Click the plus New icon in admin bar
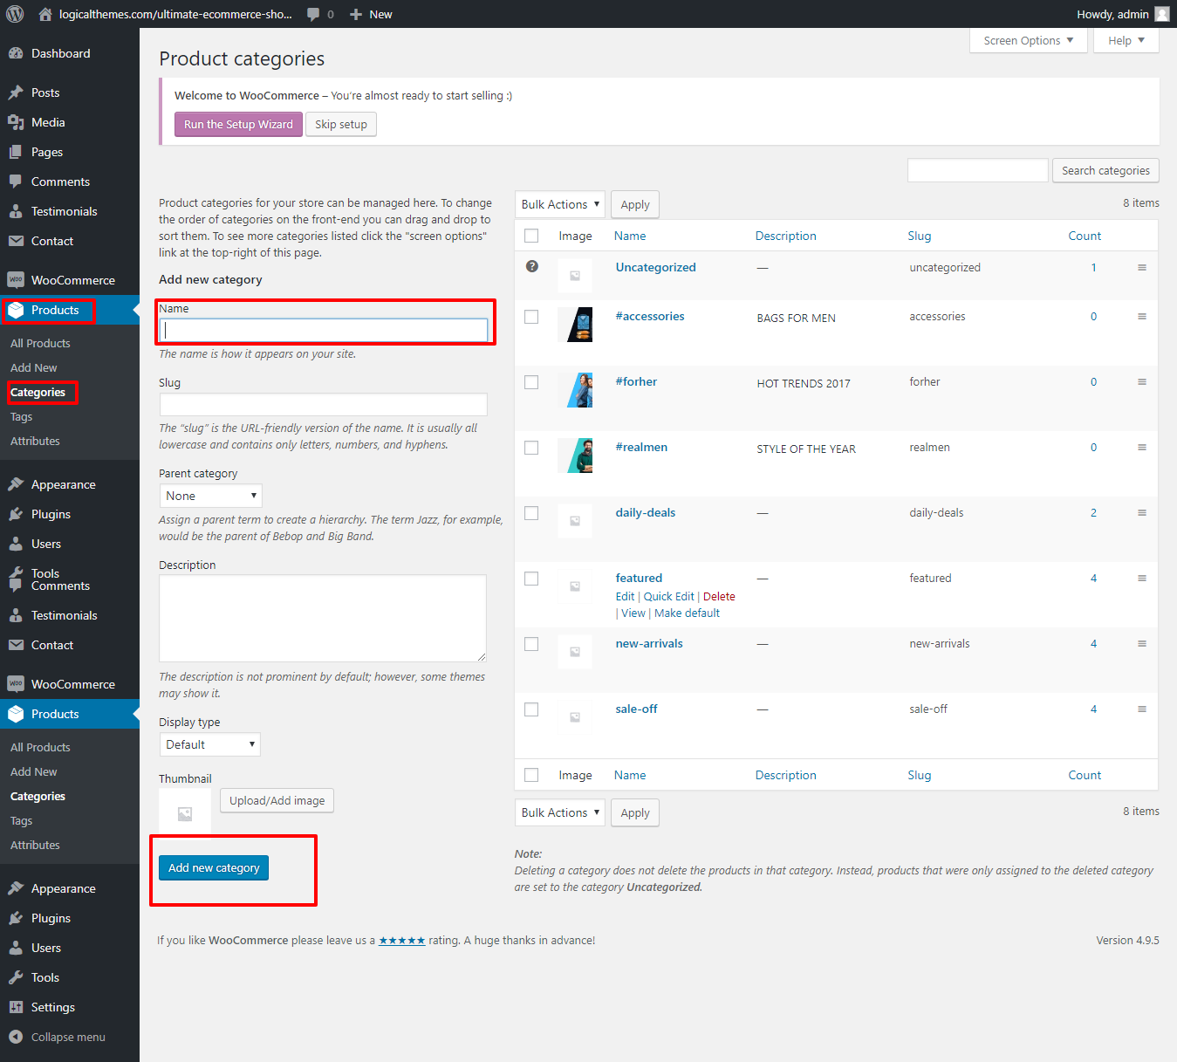 click(355, 15)
